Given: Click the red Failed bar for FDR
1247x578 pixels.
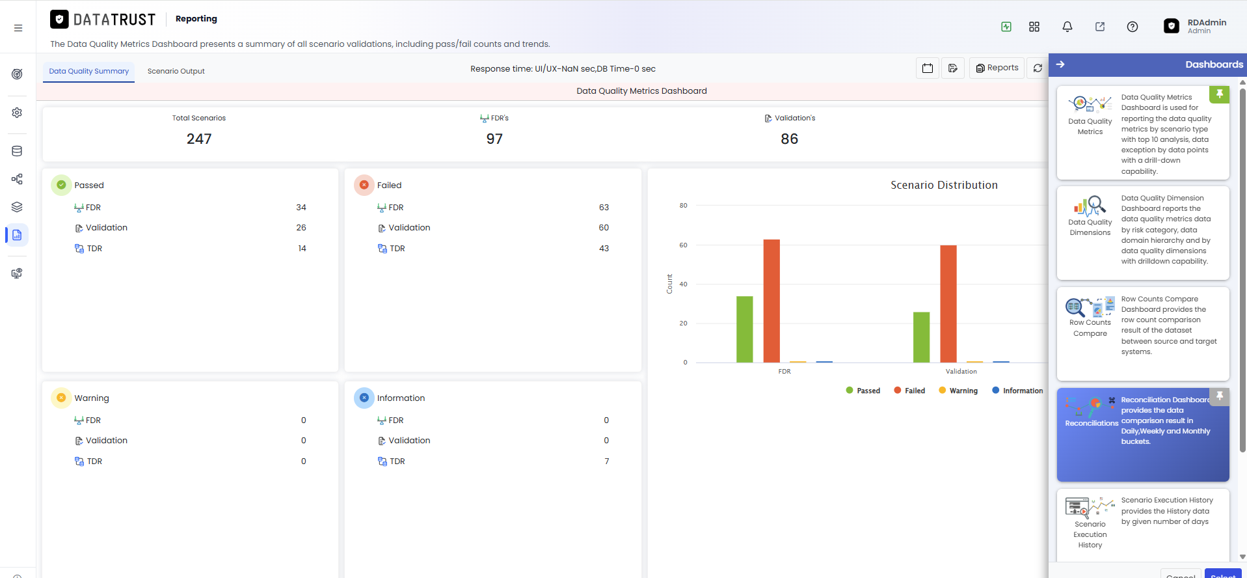Looking at the screenshot, I should tap(771, 301).
